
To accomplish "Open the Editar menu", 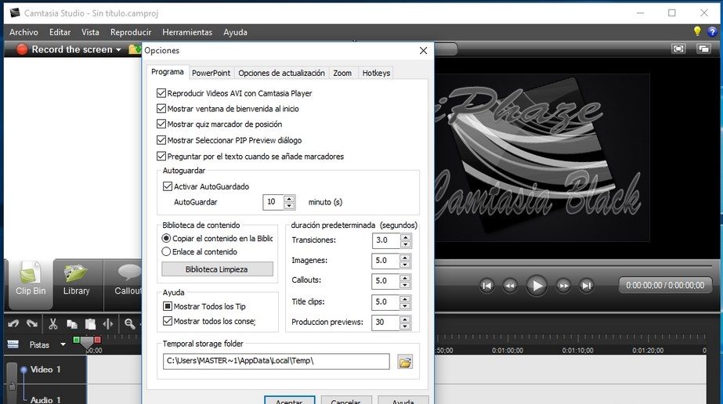I will pos(60,32).
